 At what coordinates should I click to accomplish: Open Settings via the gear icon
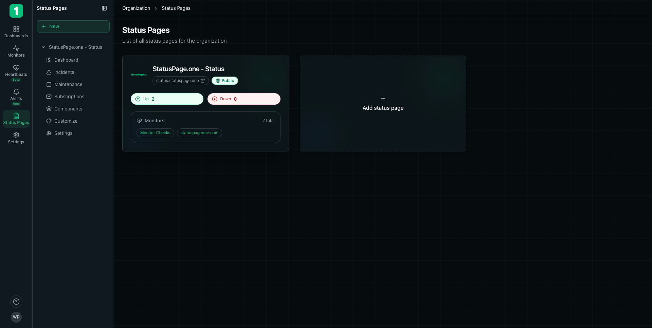(16, 138)
